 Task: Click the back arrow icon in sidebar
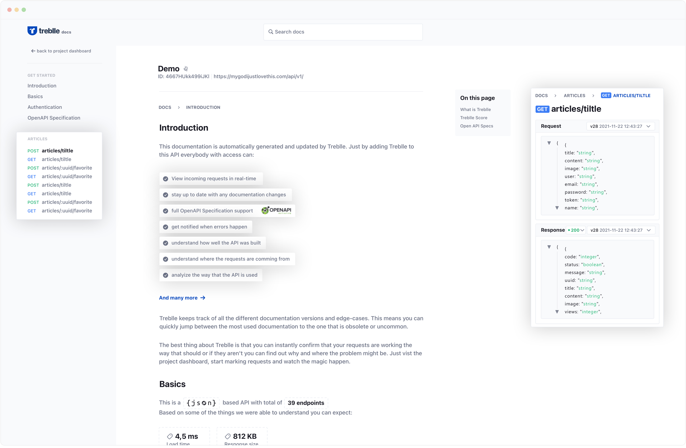point(33,51)
